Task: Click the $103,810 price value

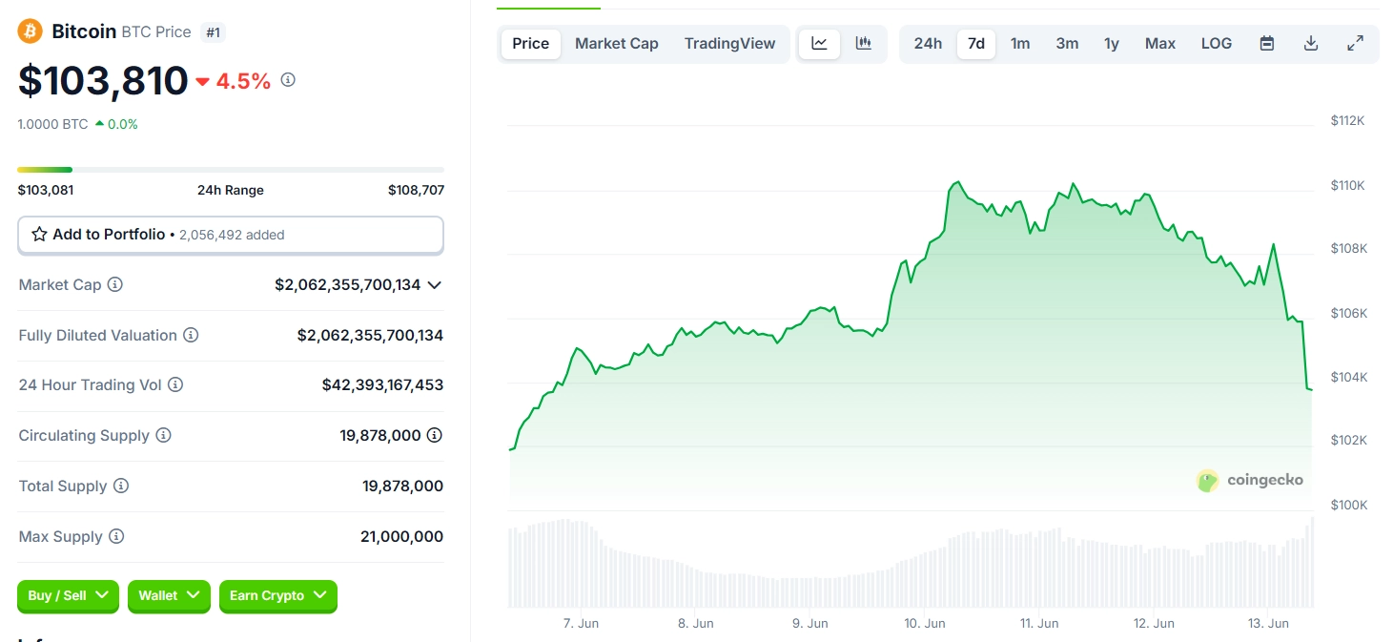Action: click(103, 80)
